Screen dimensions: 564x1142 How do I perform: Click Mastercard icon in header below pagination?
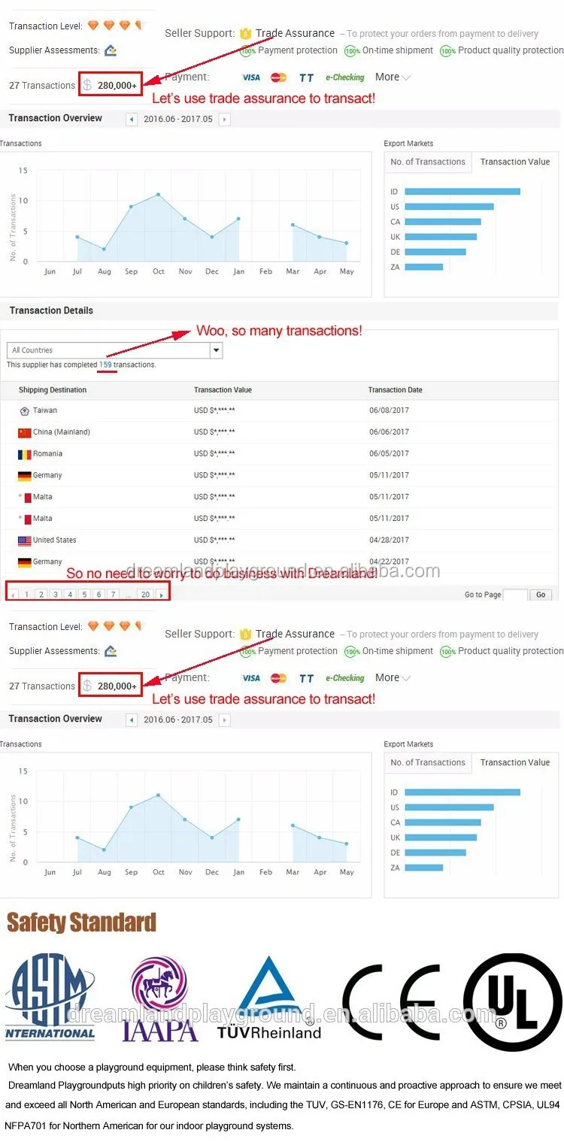(x=279, y=678)
